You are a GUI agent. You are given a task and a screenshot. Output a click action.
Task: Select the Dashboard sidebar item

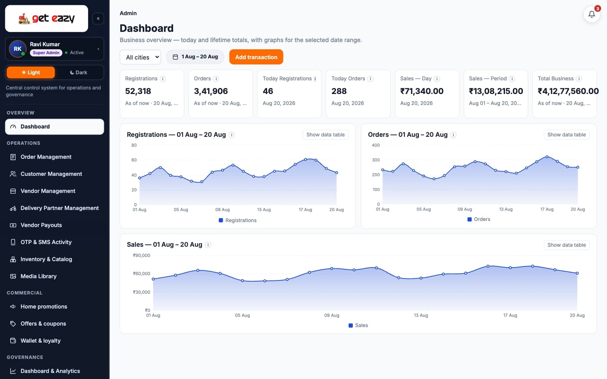[54, 127]
